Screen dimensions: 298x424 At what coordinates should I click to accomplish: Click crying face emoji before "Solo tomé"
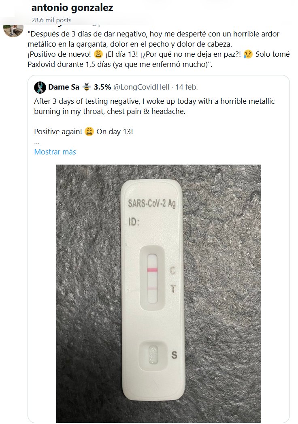click(248, 54)
